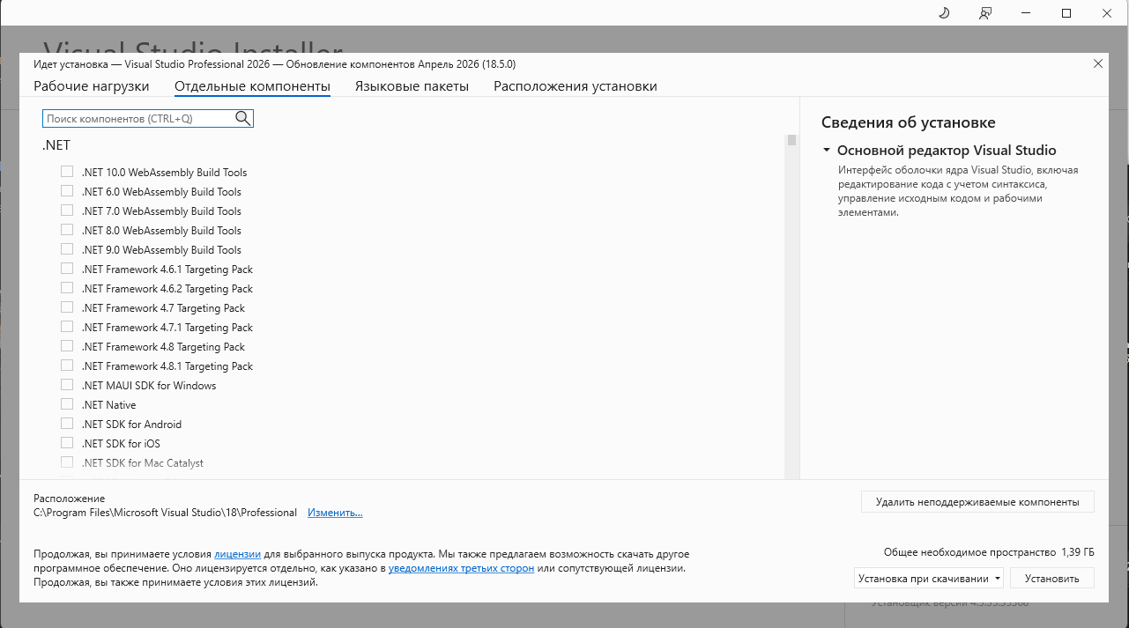Click the Сведения об установке heading
The width and height of the screenshot is (1129, 628).
909,122
